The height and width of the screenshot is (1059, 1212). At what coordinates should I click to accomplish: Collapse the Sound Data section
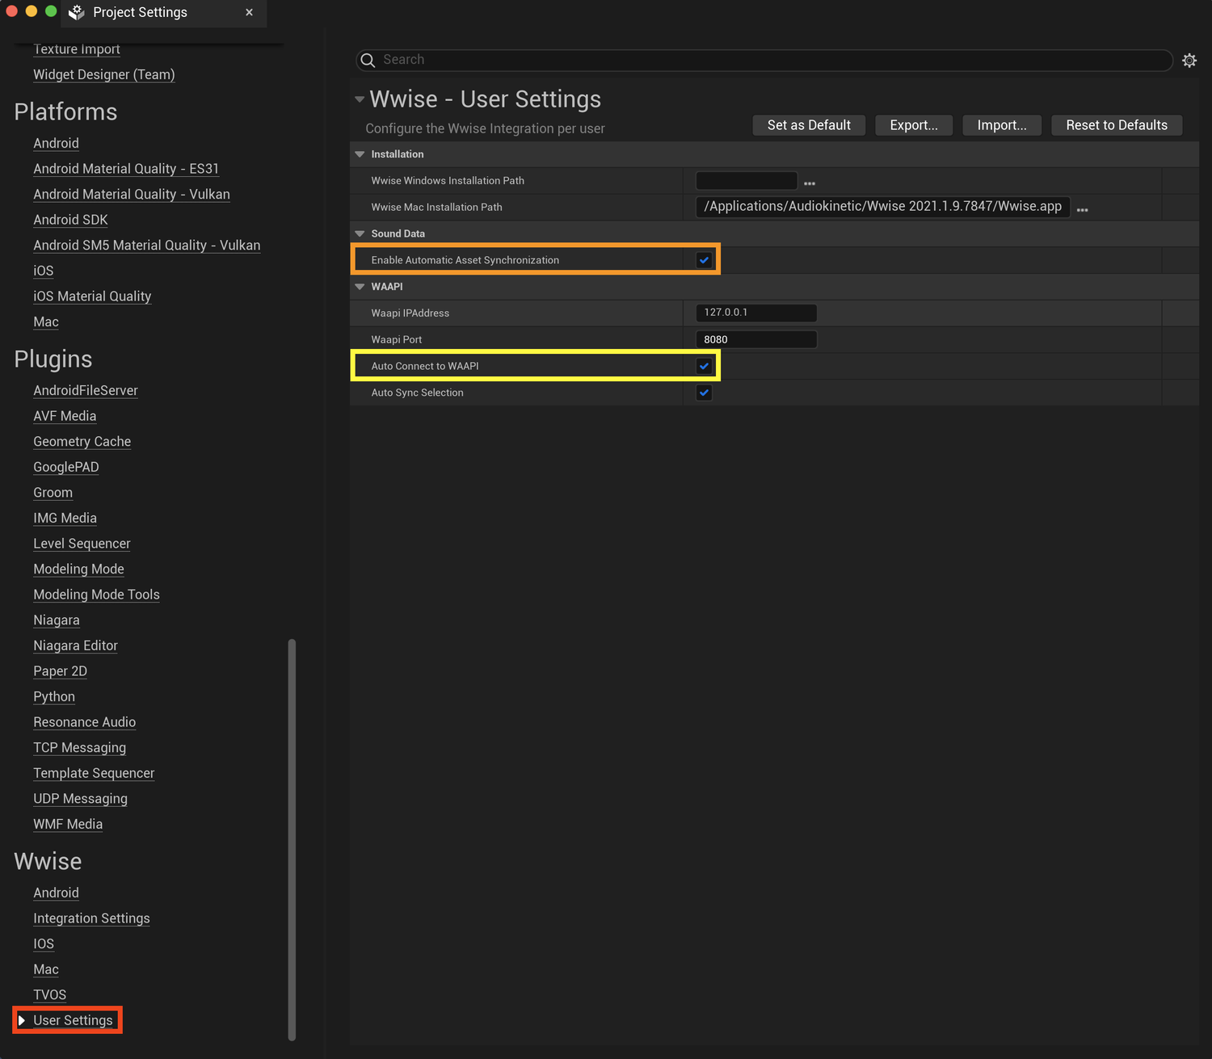pyautogui.click(x=360, y=233)
